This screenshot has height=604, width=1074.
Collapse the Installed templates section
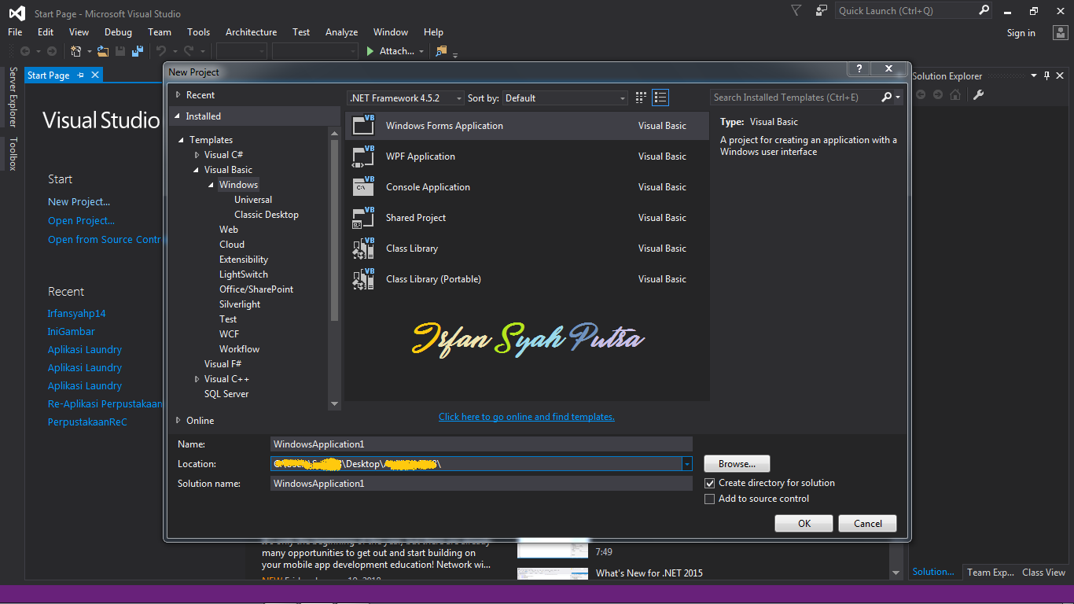(178, 116)
